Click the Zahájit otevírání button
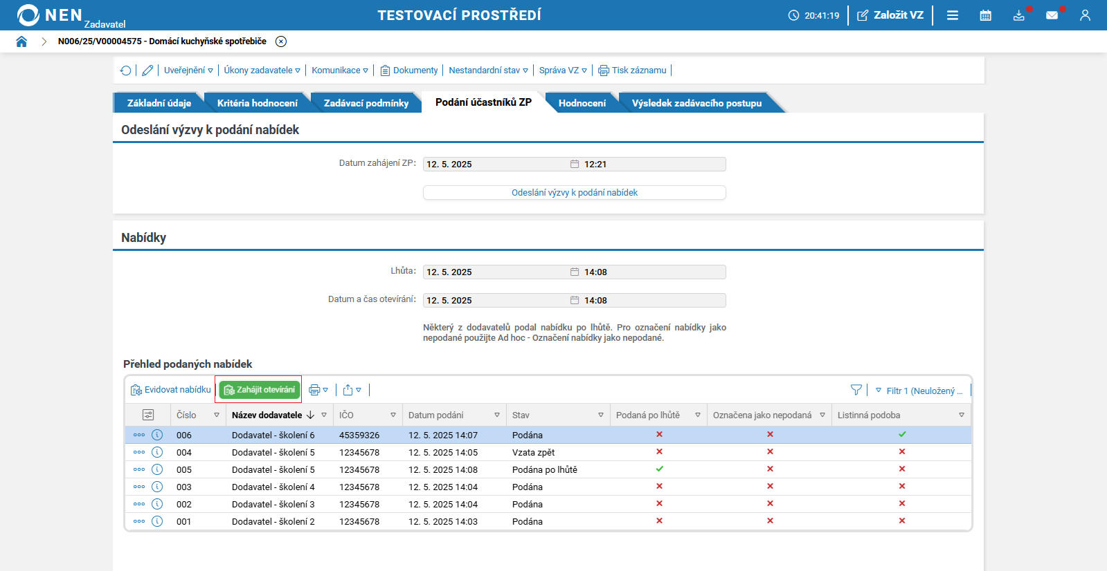This screenshot has width=1107, height=571. tap(259, 390)
